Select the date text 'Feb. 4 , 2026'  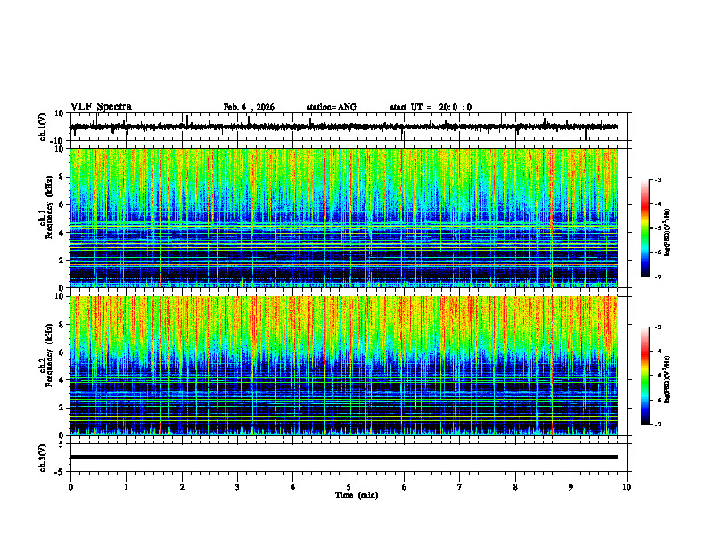249,107
